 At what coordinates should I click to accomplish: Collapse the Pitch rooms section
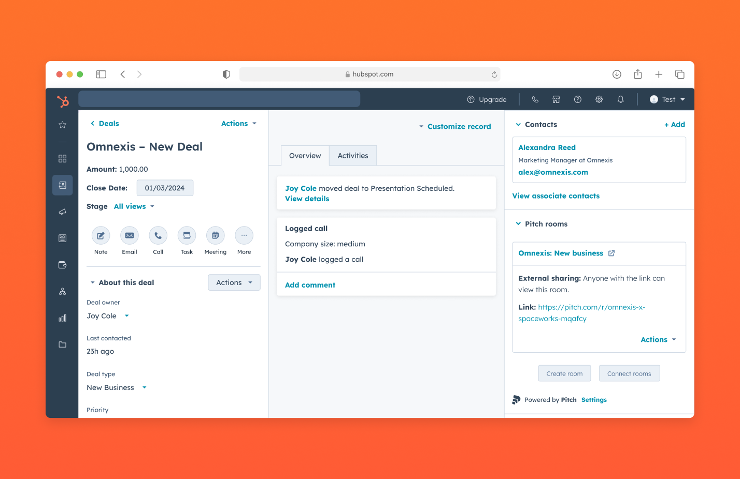pyautogui.click(x=518, y=224)
